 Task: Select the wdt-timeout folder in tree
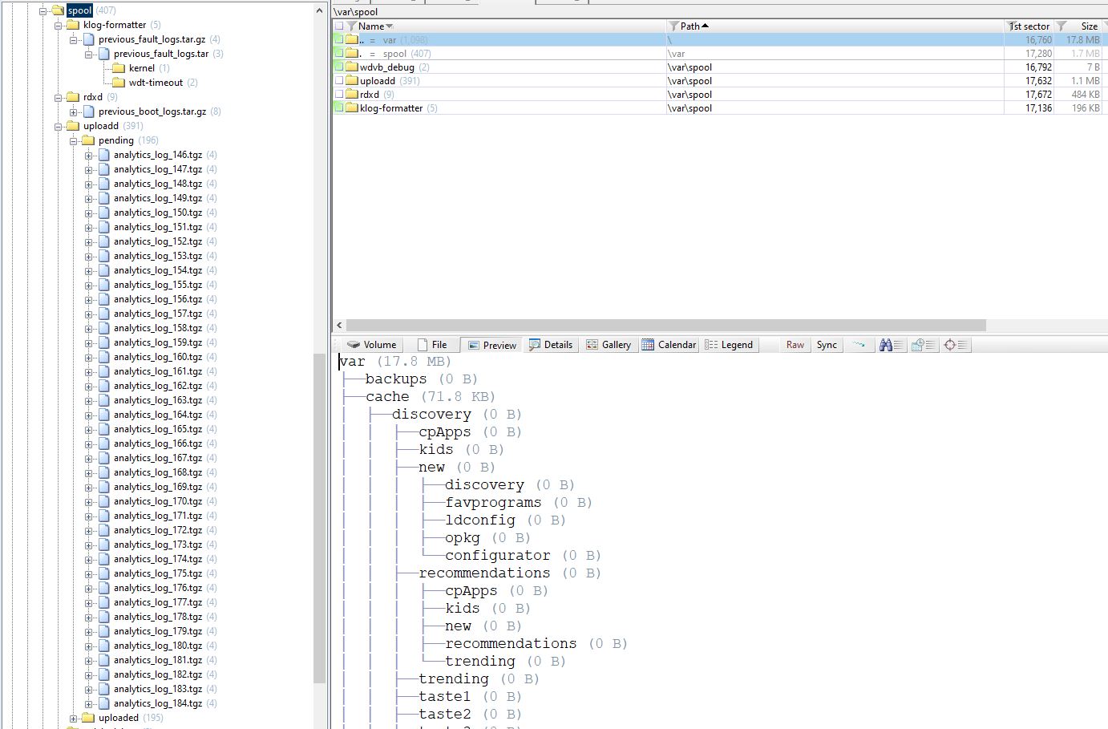(x=156, y=83)
